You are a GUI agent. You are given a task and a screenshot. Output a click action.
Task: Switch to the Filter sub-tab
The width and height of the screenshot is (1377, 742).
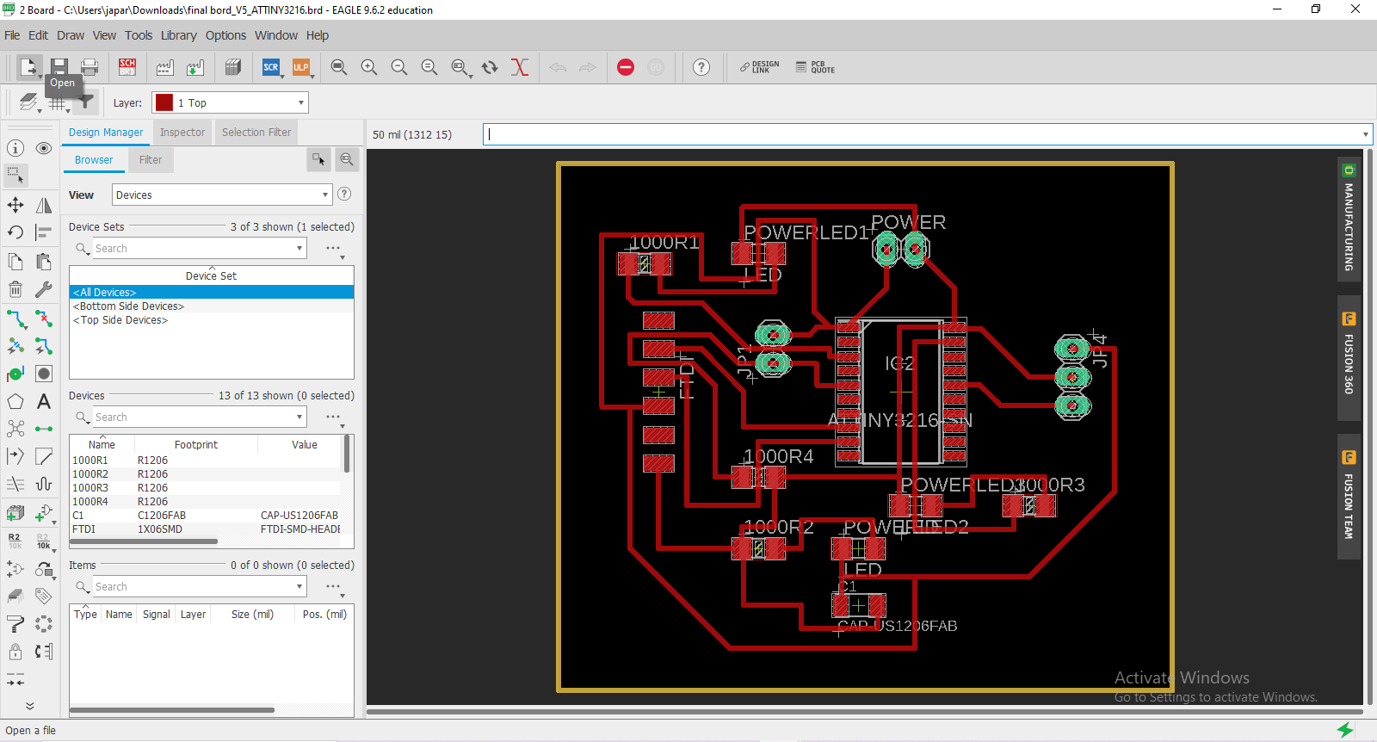click(x=151, y=160)
